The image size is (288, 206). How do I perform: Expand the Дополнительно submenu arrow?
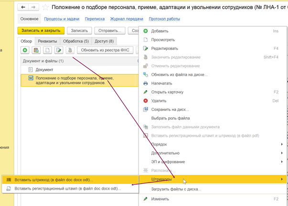tap(282, 153)
